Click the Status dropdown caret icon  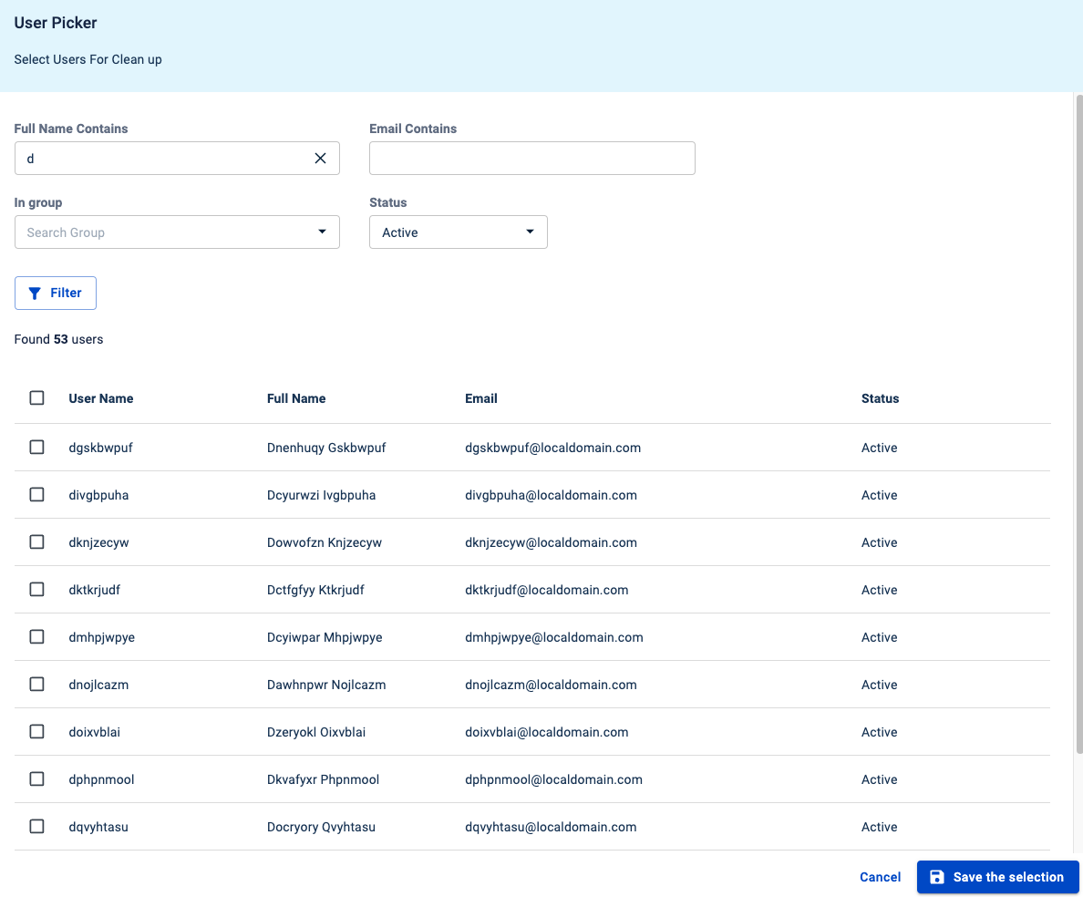(530, 232)
